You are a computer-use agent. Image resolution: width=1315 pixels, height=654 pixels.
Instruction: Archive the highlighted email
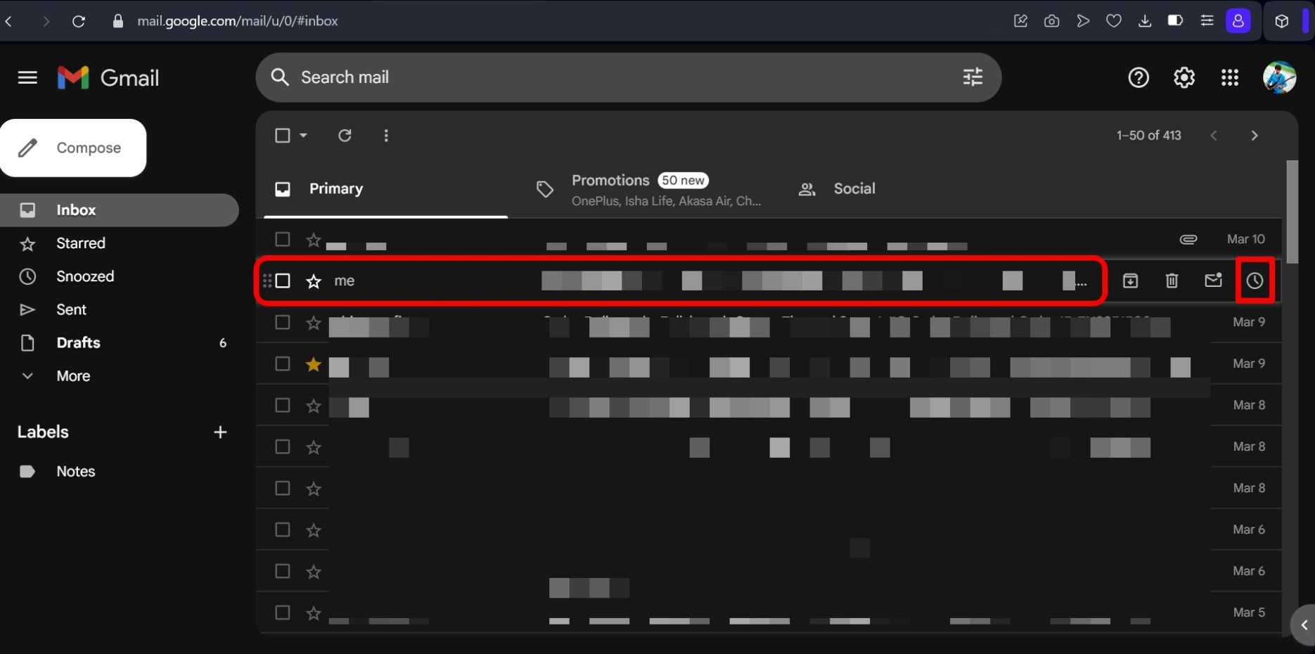tap(1130, 280)
